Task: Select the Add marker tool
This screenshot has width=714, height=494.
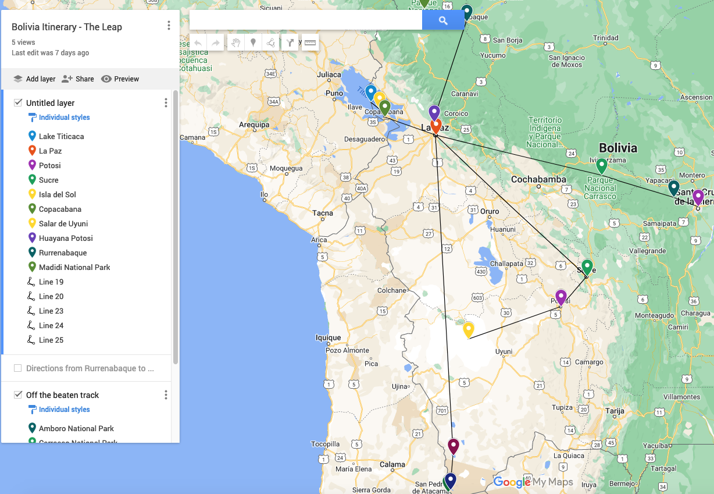Action: pyautogui.click(x=253, y=42)
